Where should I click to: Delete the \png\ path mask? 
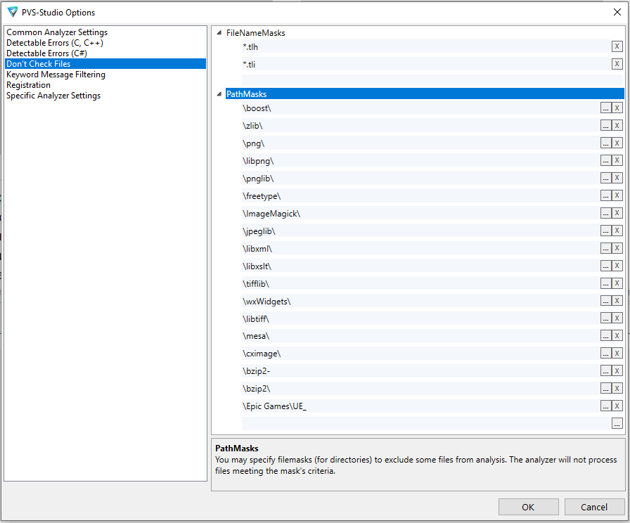point(618,143)
